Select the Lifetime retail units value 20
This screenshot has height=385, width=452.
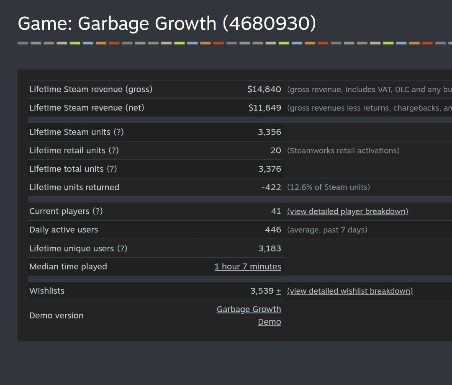click(x=275, y=150)
